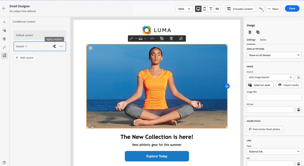Open the add component panel in the left sidebar

(4, 22)
